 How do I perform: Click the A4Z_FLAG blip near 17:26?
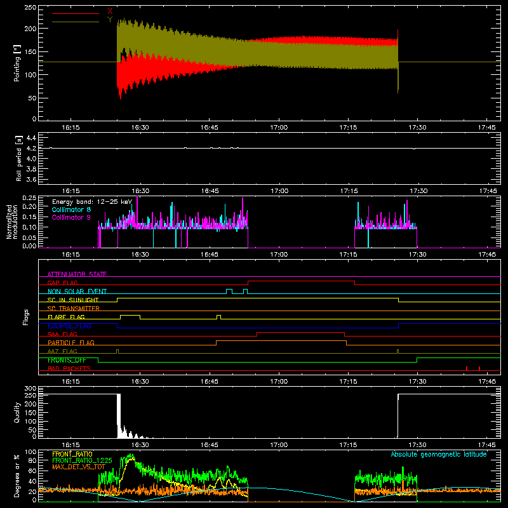[x=398, y=351]
